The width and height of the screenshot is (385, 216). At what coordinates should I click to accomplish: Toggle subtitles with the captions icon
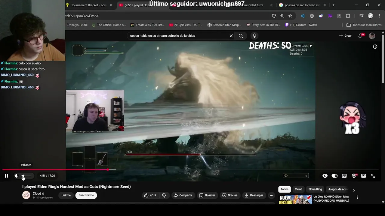[x=344, y=176]
